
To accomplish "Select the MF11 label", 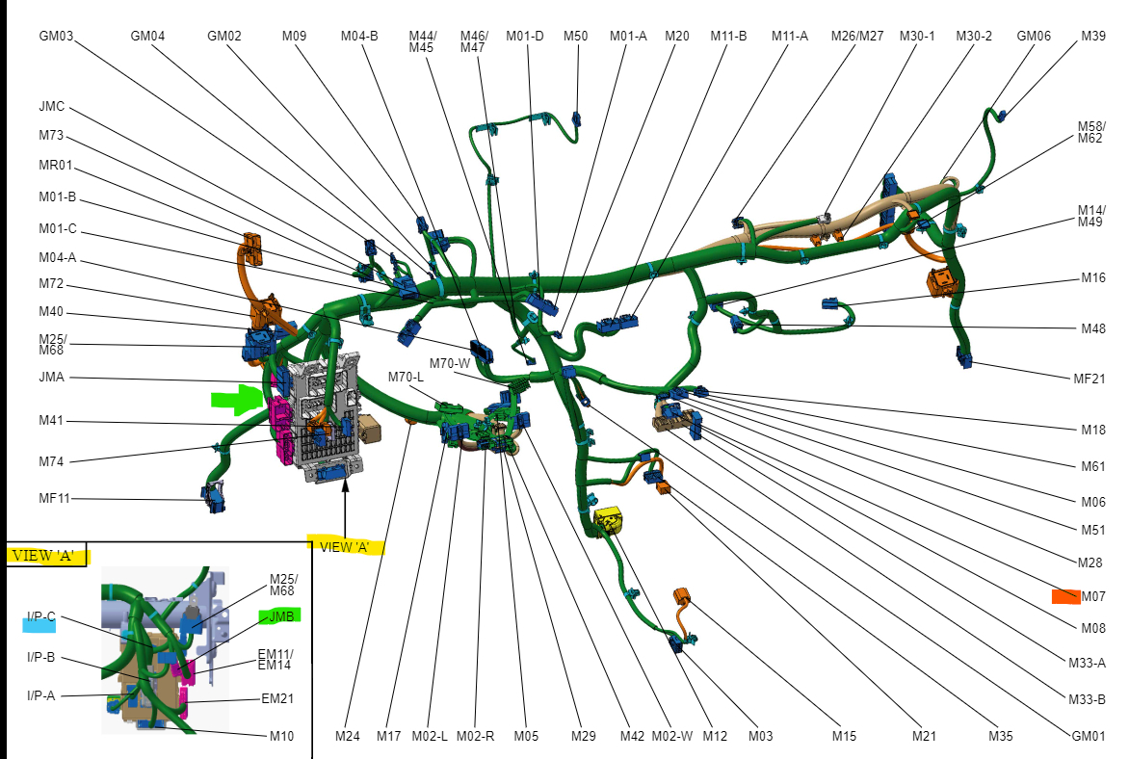I will pos(55,498).
